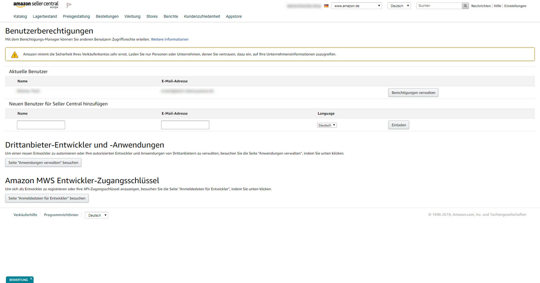Click the Einladen button
The height and width of the screenshot is (283, 540).
[399, 125]
